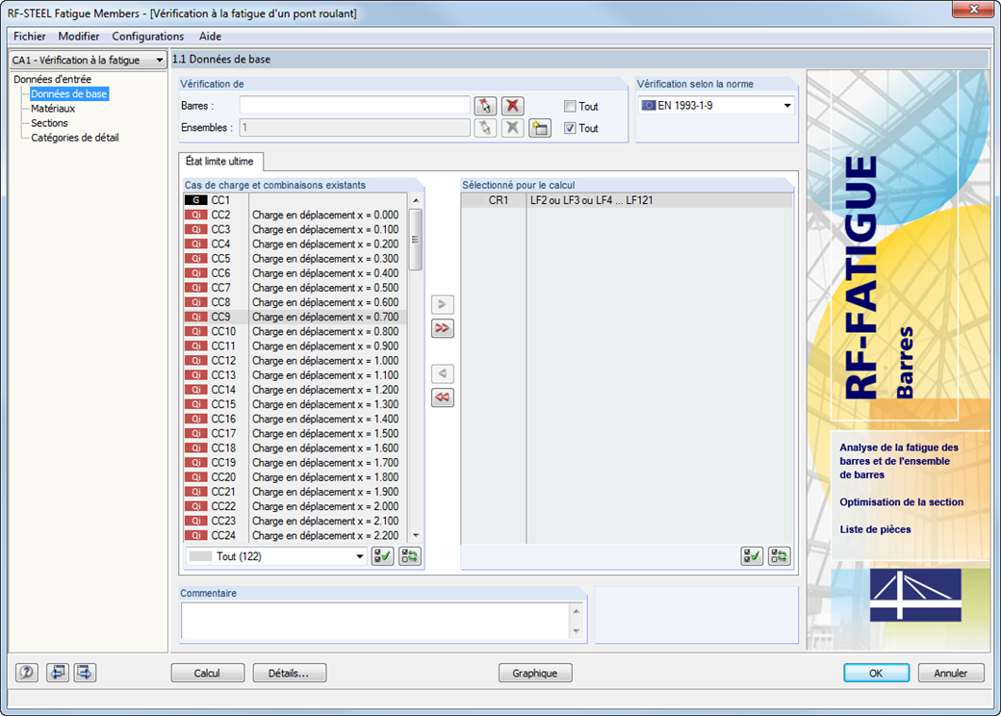1001x716 pixels.
Task: Select the CR1 row in selected list
Action: (x=627, y=200)
